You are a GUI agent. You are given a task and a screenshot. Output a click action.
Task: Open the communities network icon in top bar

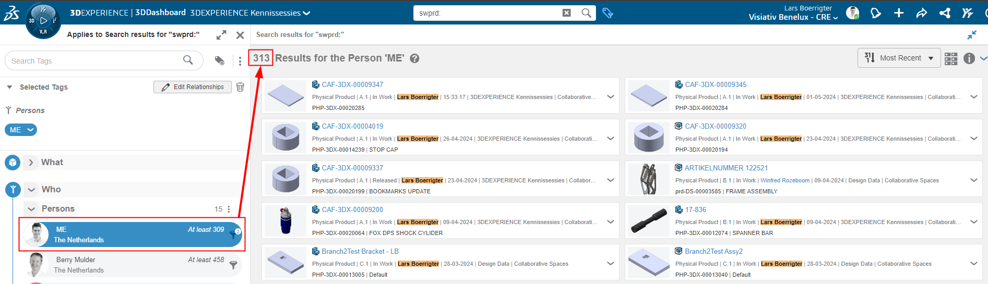[945, 13]
